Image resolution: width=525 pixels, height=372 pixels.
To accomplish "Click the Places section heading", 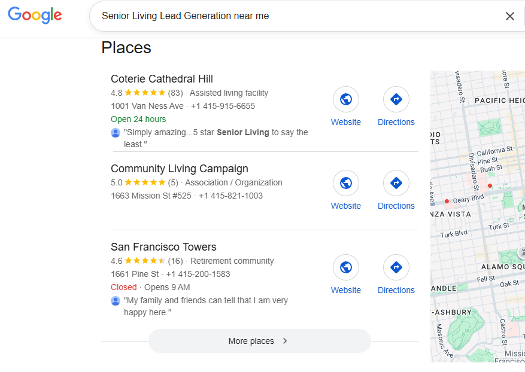I will click(x=126, y=48).
